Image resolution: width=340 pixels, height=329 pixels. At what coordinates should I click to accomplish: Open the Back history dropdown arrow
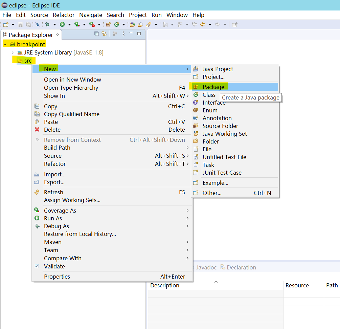[x=210, y=24]
